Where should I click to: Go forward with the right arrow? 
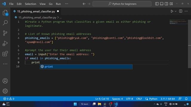89,4
